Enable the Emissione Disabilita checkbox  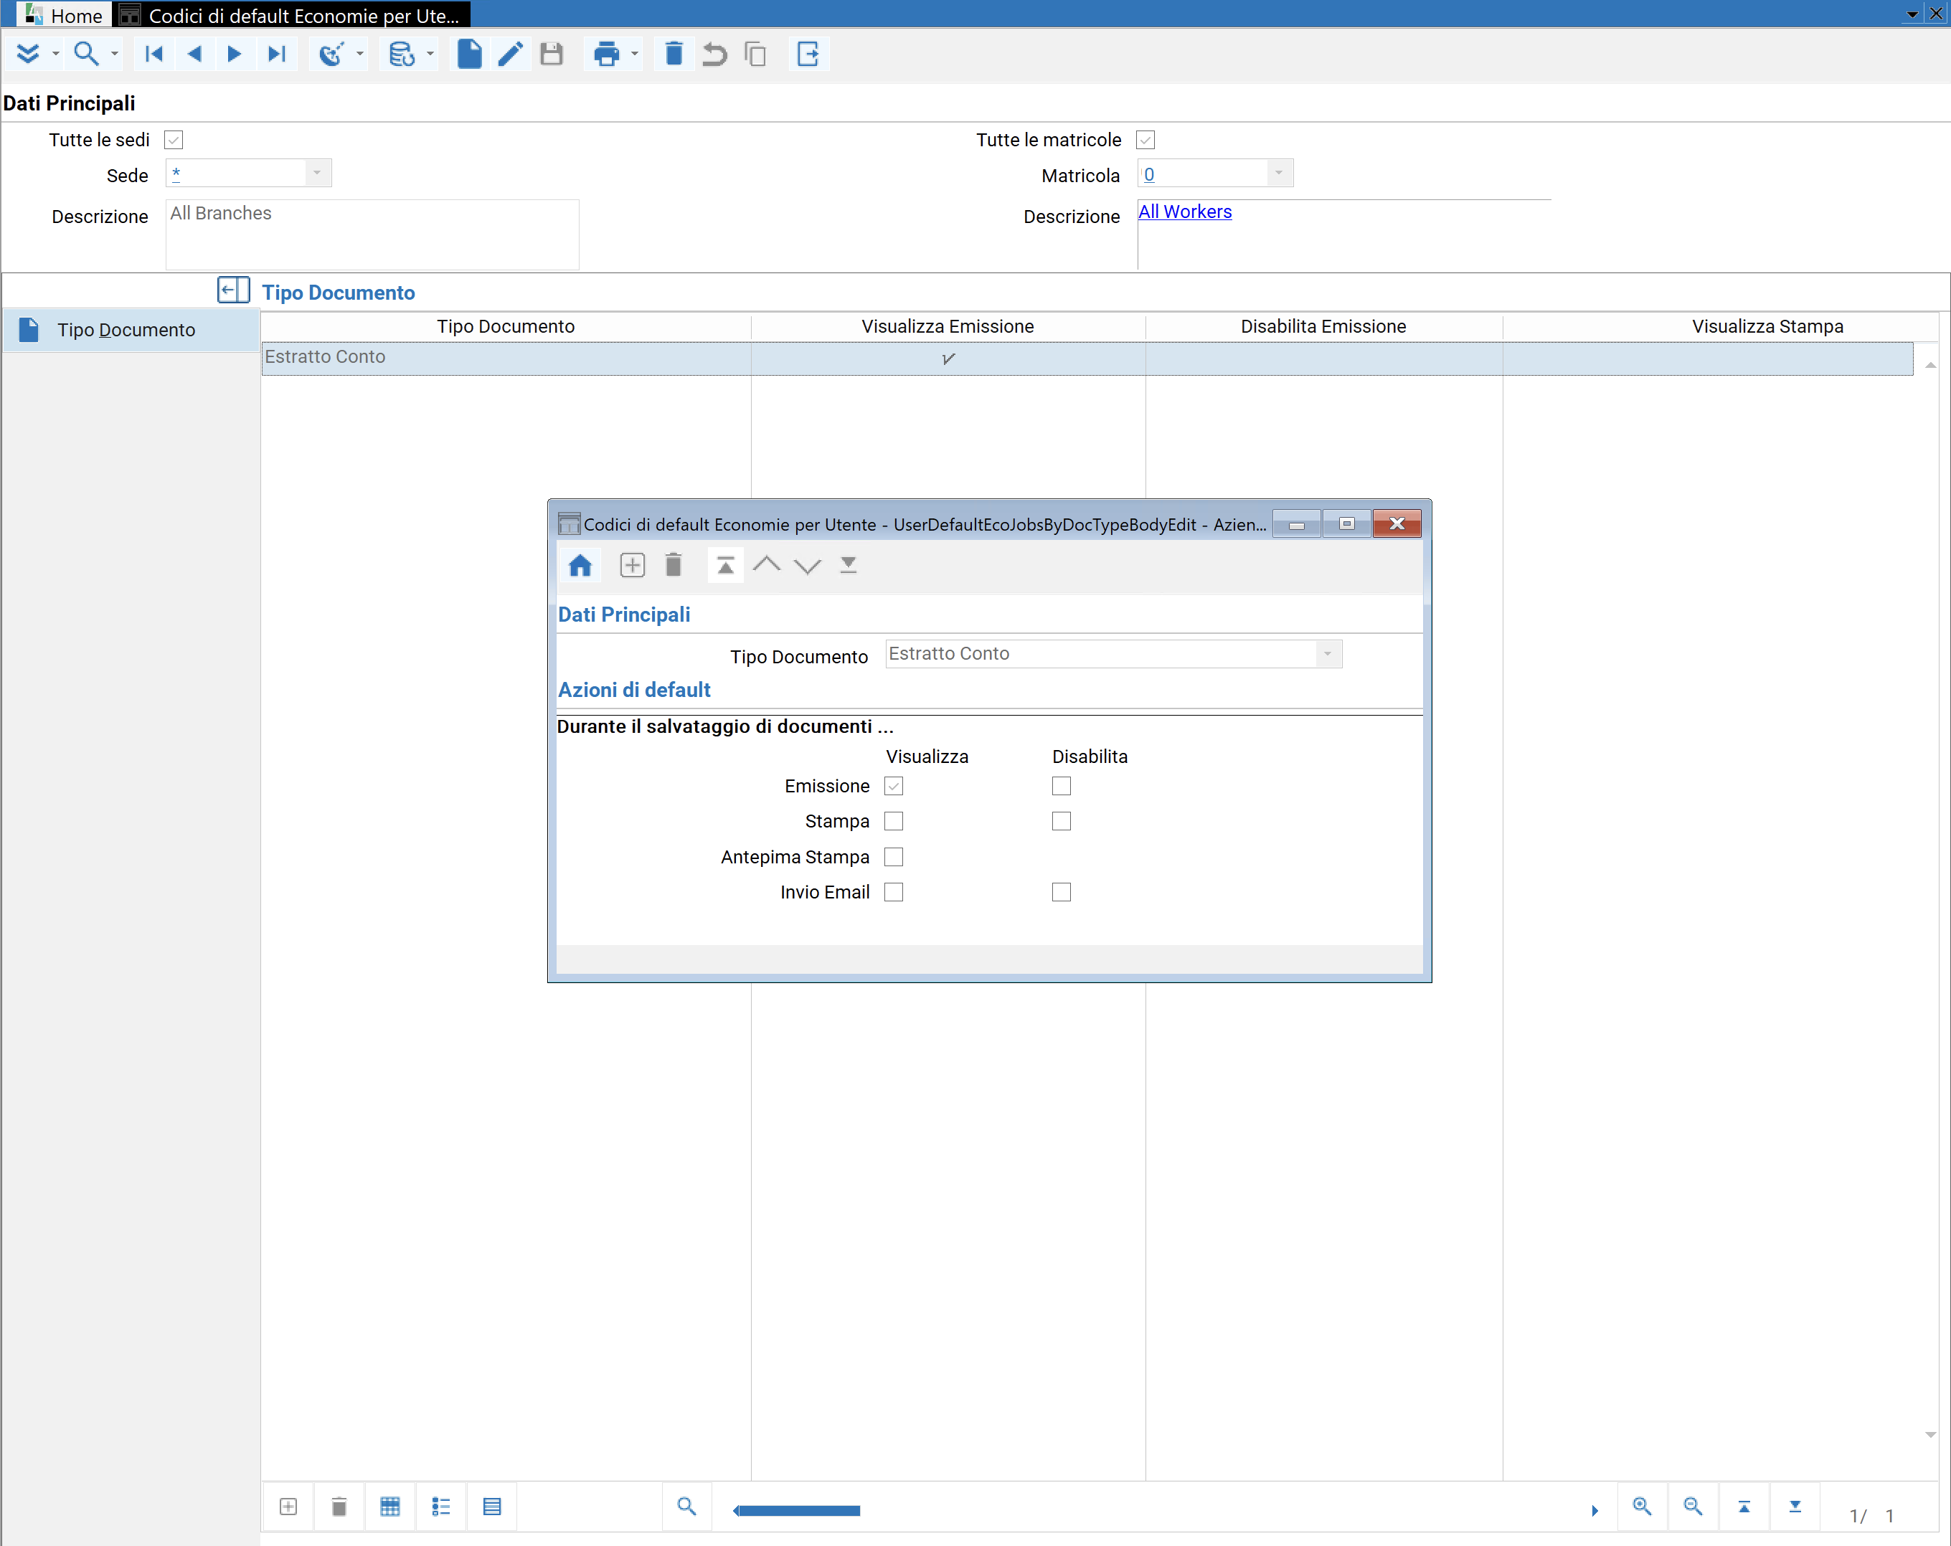click(x=1062, y=786)
